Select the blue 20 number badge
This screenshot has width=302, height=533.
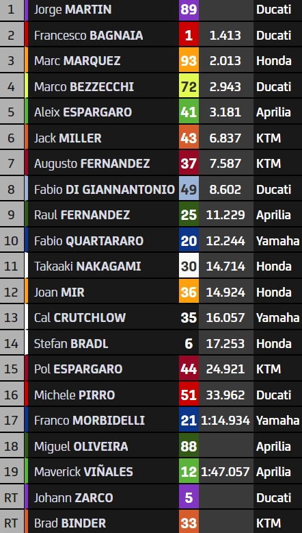pos(189,240)
